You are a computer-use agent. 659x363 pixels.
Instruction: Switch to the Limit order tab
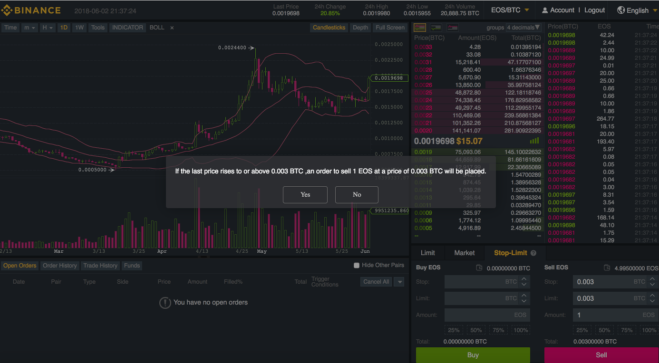428,253
